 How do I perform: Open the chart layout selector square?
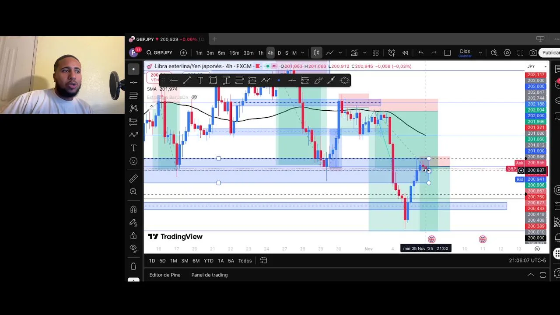coord(447,53)
